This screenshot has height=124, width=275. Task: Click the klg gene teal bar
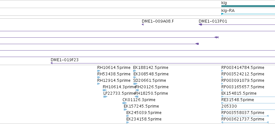tap(248, 6)
